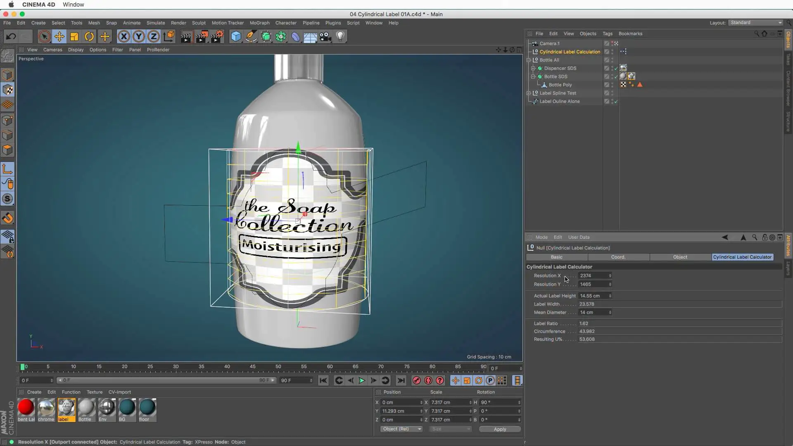Open the MoGraph menu
Screen dimensions: 793x446
pyautogui.click(x=259, y=23)
